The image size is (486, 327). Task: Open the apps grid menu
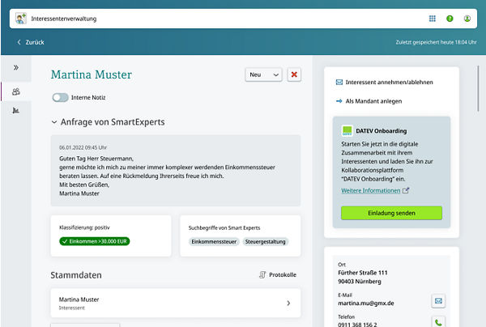[432, 18]
